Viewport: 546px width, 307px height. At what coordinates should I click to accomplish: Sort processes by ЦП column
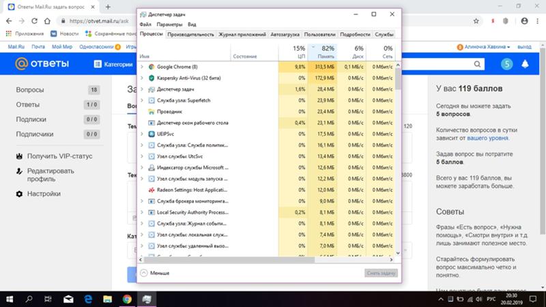[x=293, y=52]
